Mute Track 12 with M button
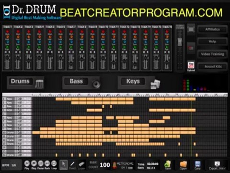 coord(123,52)
